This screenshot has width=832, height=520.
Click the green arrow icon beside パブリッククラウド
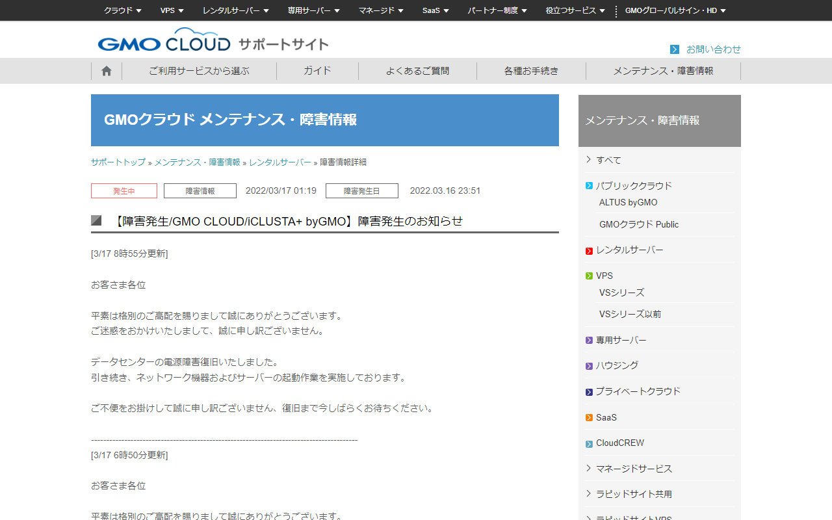(x=588, y=185)
